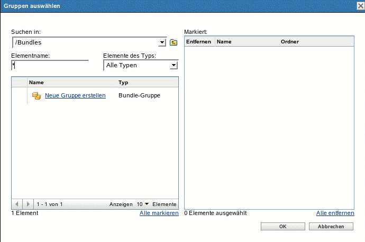Sort by Typ column header
Image resolution: width=365 pixels, height=242 pixels.
tap(123, 83)
